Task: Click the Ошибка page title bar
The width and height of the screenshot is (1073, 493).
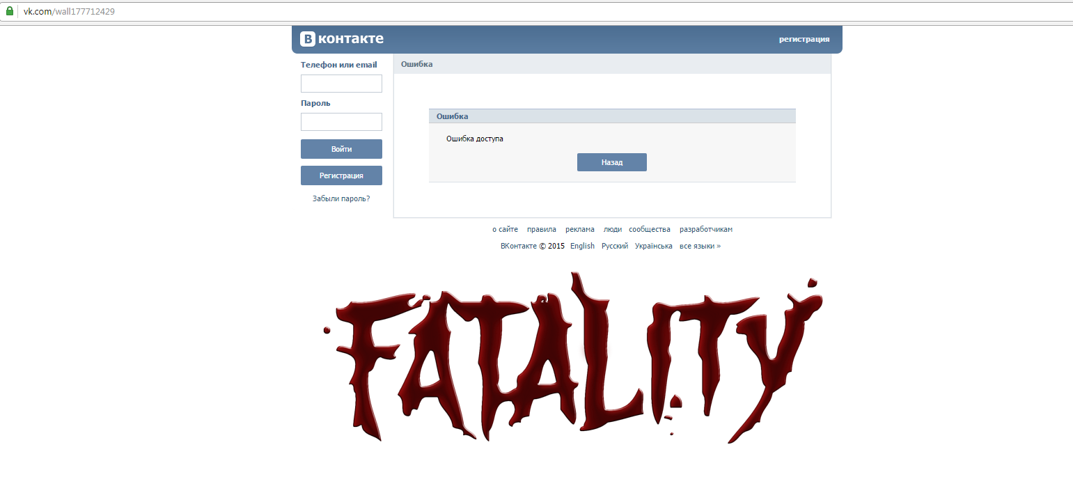Action: point(613,64)
